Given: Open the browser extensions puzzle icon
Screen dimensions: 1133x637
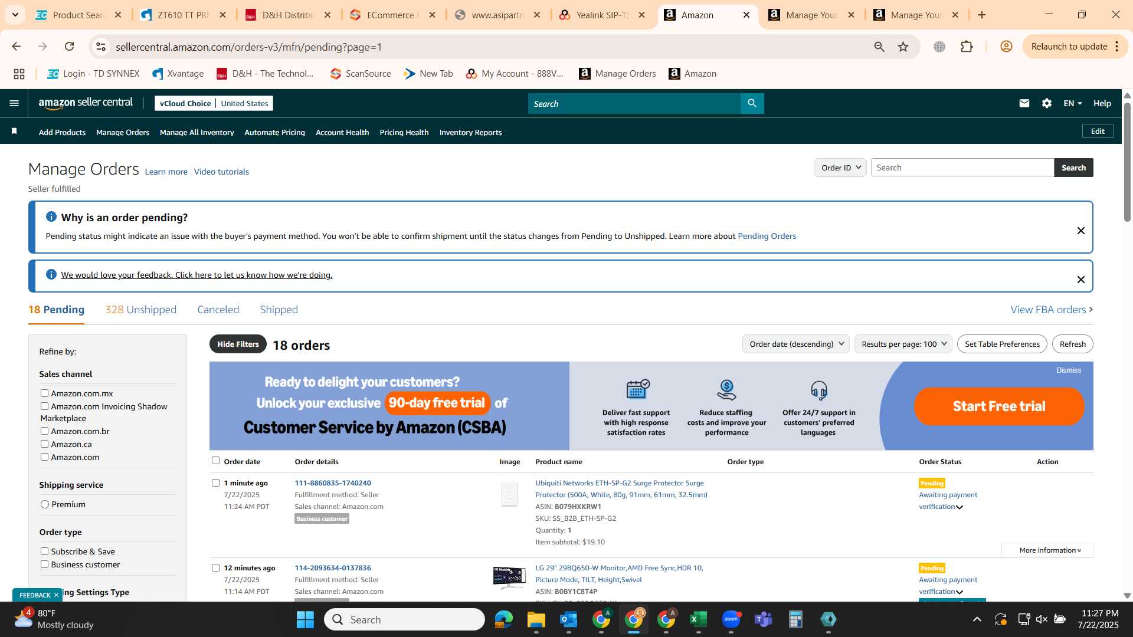Looking at the screenshot, I should (967, 47).
